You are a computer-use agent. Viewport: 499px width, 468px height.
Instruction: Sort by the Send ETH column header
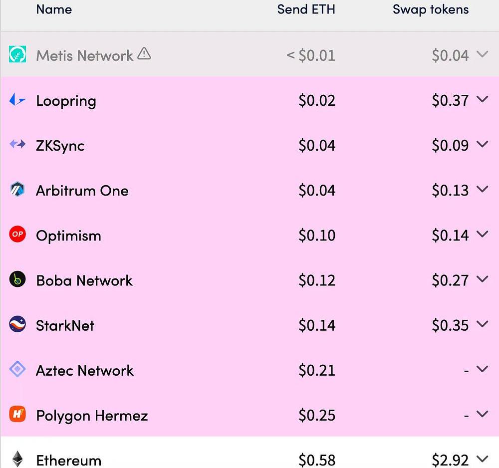pos(306,9)
